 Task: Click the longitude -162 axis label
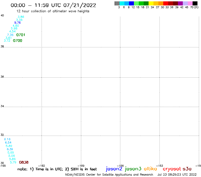[42, 166]
